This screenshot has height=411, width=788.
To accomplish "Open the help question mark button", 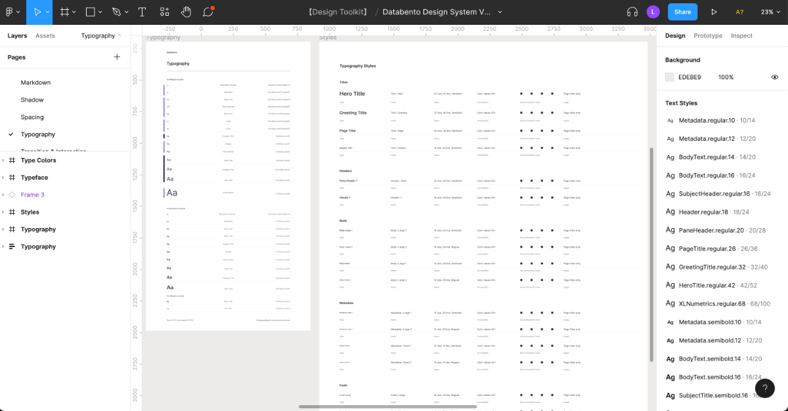I will coord(764,388).
